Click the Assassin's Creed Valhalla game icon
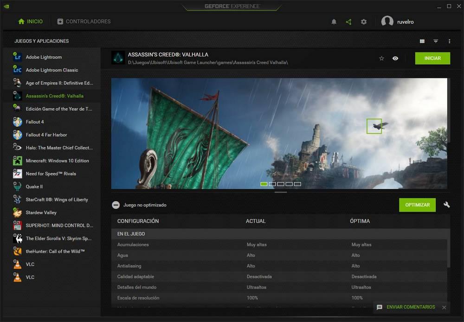Viewport: 464px width, 322px height. point(117,58)
